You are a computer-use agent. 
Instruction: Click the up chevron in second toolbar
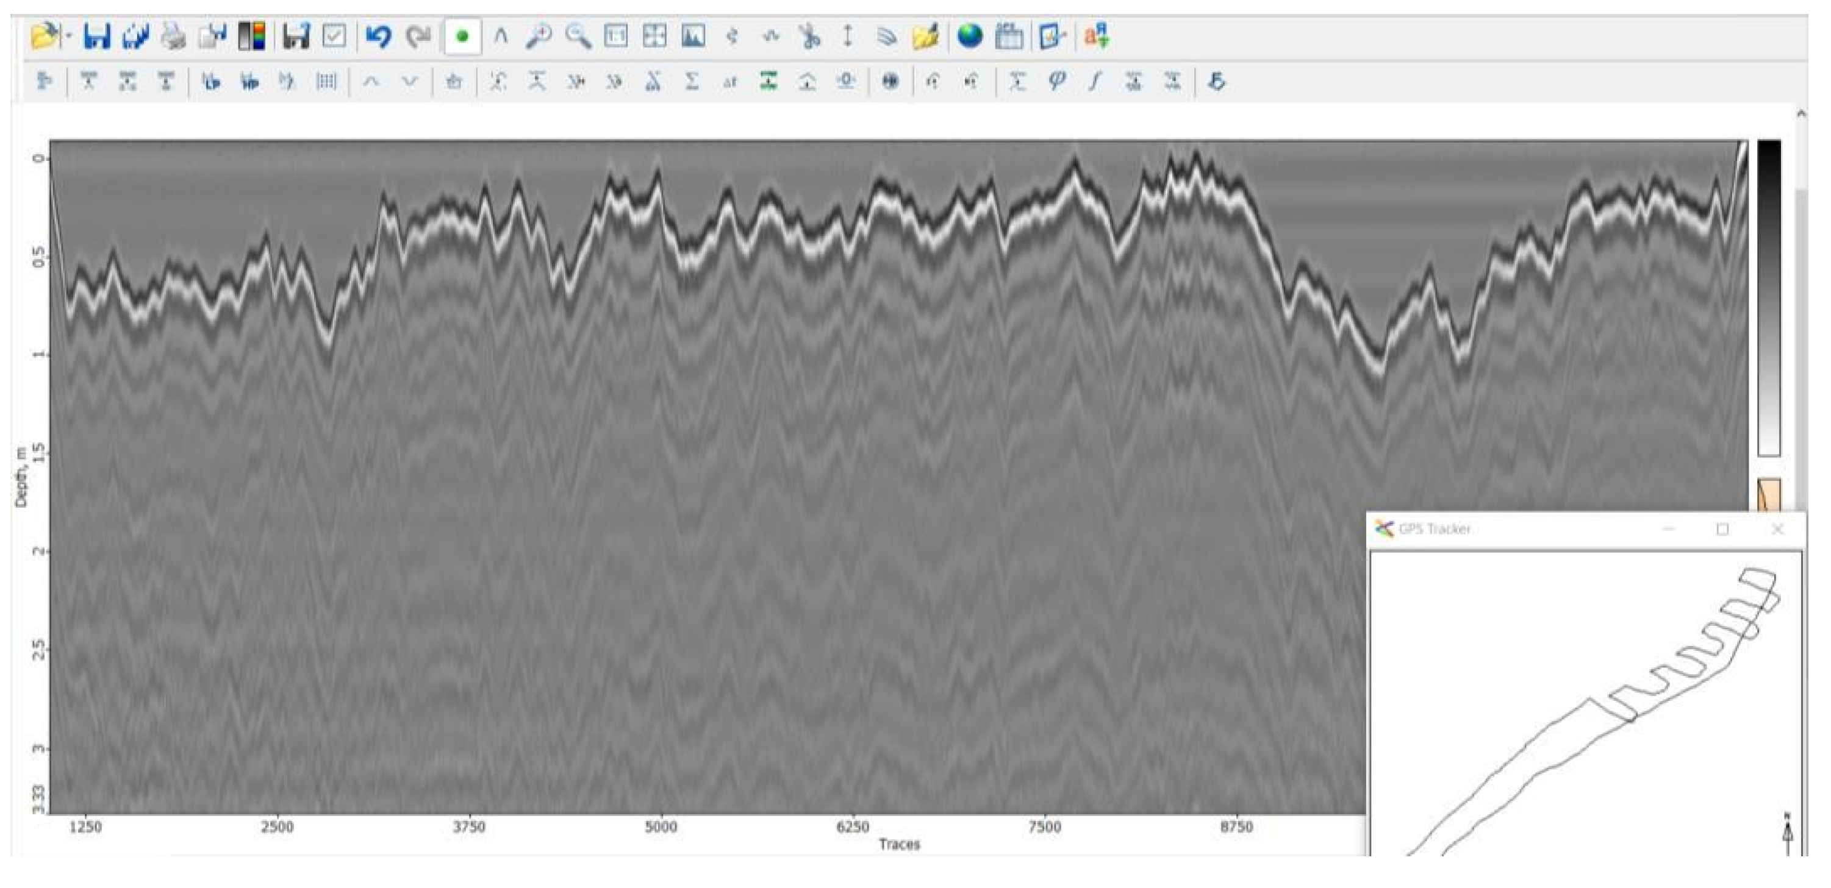(370, 82)
